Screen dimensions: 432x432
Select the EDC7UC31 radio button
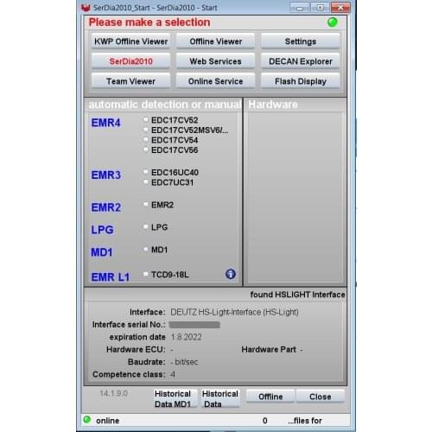click(x=146, y=182)
